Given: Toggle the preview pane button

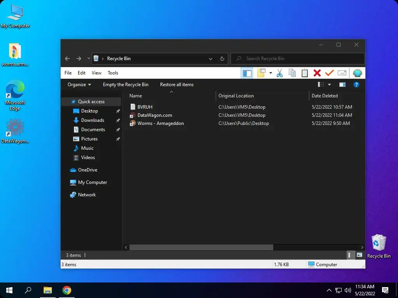Looking at the screenshot, I should (x=342, y=84).
